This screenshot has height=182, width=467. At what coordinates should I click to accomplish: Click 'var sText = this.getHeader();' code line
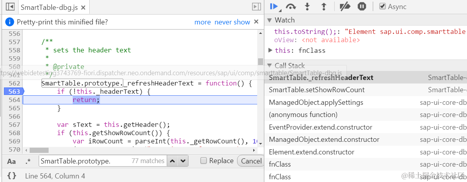click(113, 124)
